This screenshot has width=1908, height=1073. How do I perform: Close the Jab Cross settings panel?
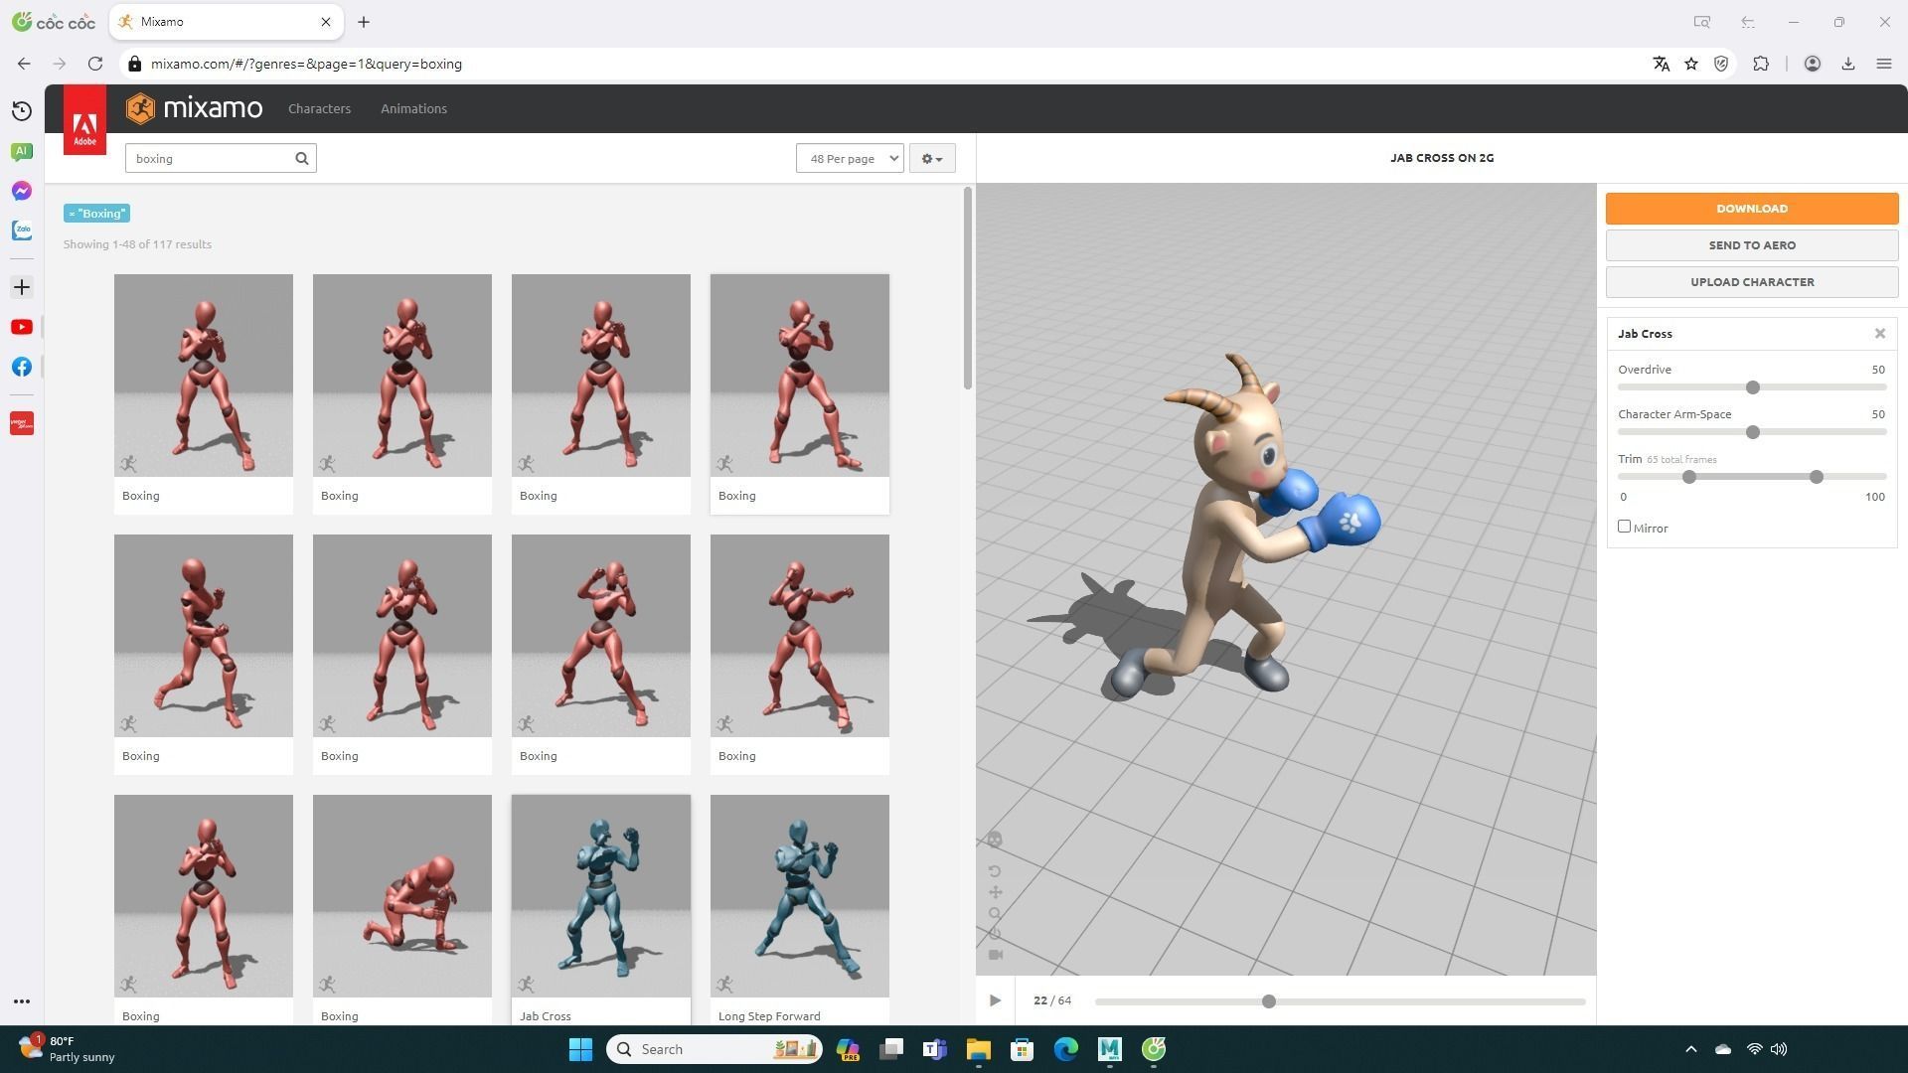(1880, 334)
